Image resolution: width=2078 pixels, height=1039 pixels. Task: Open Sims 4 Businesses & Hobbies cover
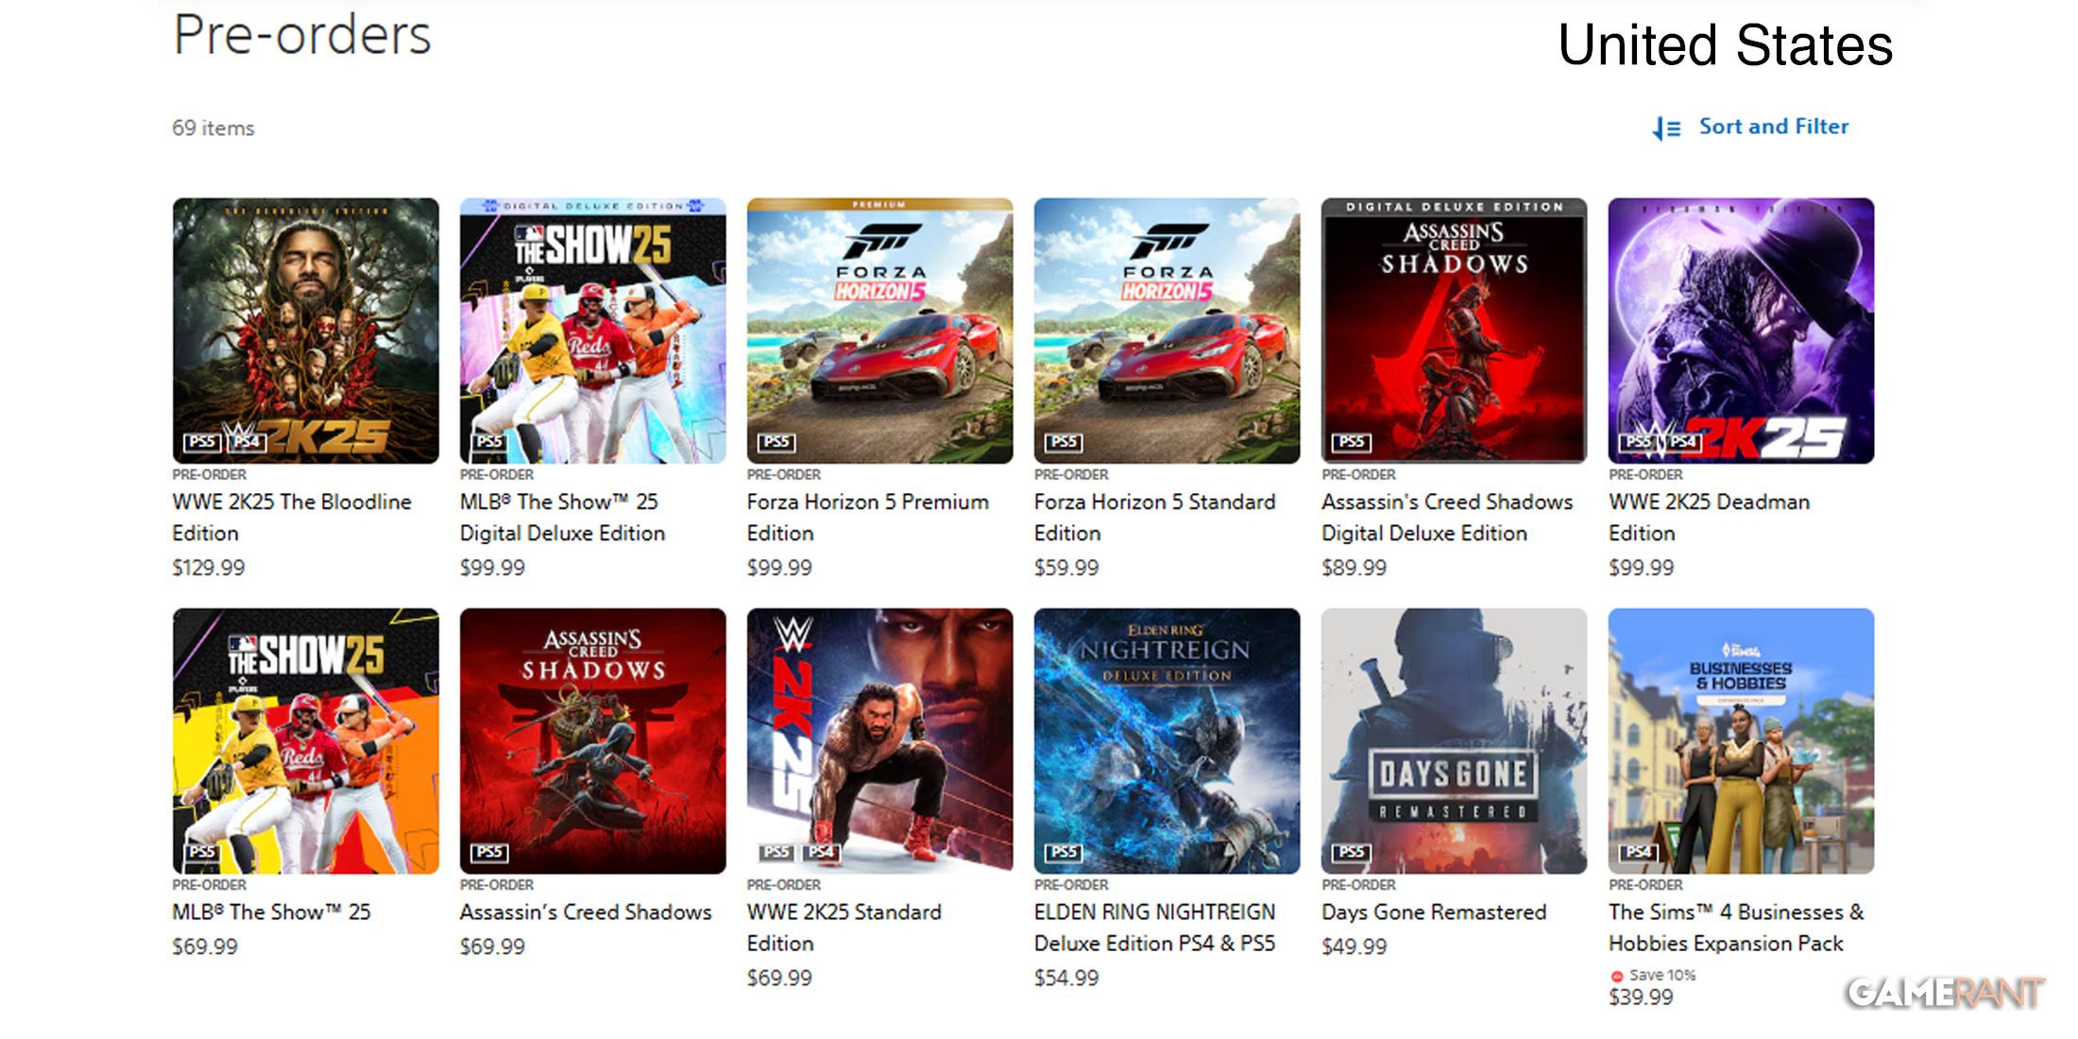pyautogui.click(x=1742, y=741)
